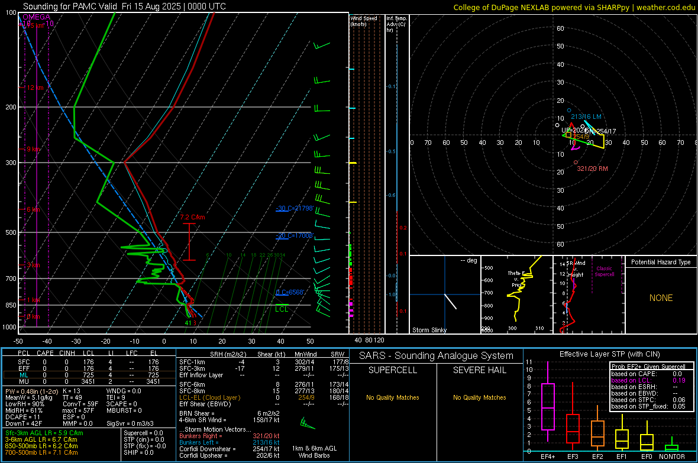The height and width of the screenshot is (463, 698).
Task: Click the EF4+ magenta box plot
Action: pyautogui.click(x=548, y=402)
